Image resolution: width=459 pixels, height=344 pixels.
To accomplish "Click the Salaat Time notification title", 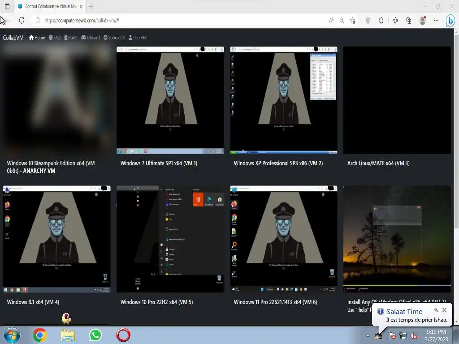I will tap(404, 312).
